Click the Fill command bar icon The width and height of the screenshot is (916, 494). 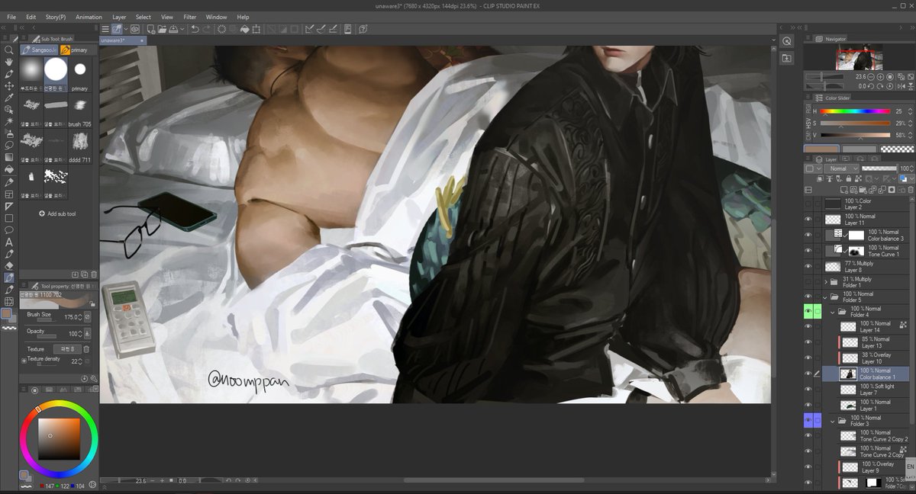[245, 29]
